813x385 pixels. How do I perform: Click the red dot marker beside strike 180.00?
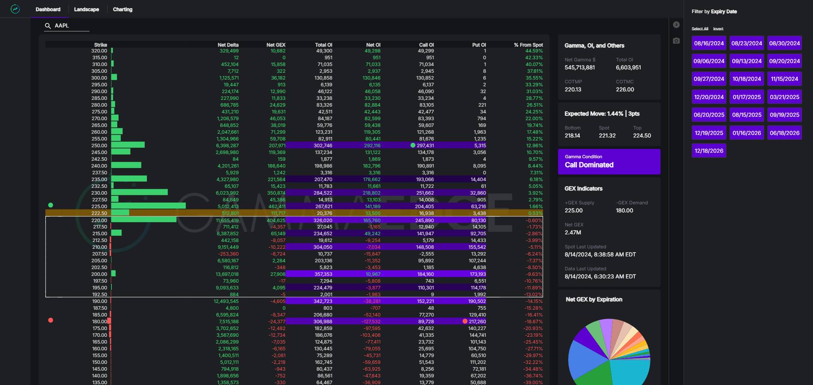point(51,320)
